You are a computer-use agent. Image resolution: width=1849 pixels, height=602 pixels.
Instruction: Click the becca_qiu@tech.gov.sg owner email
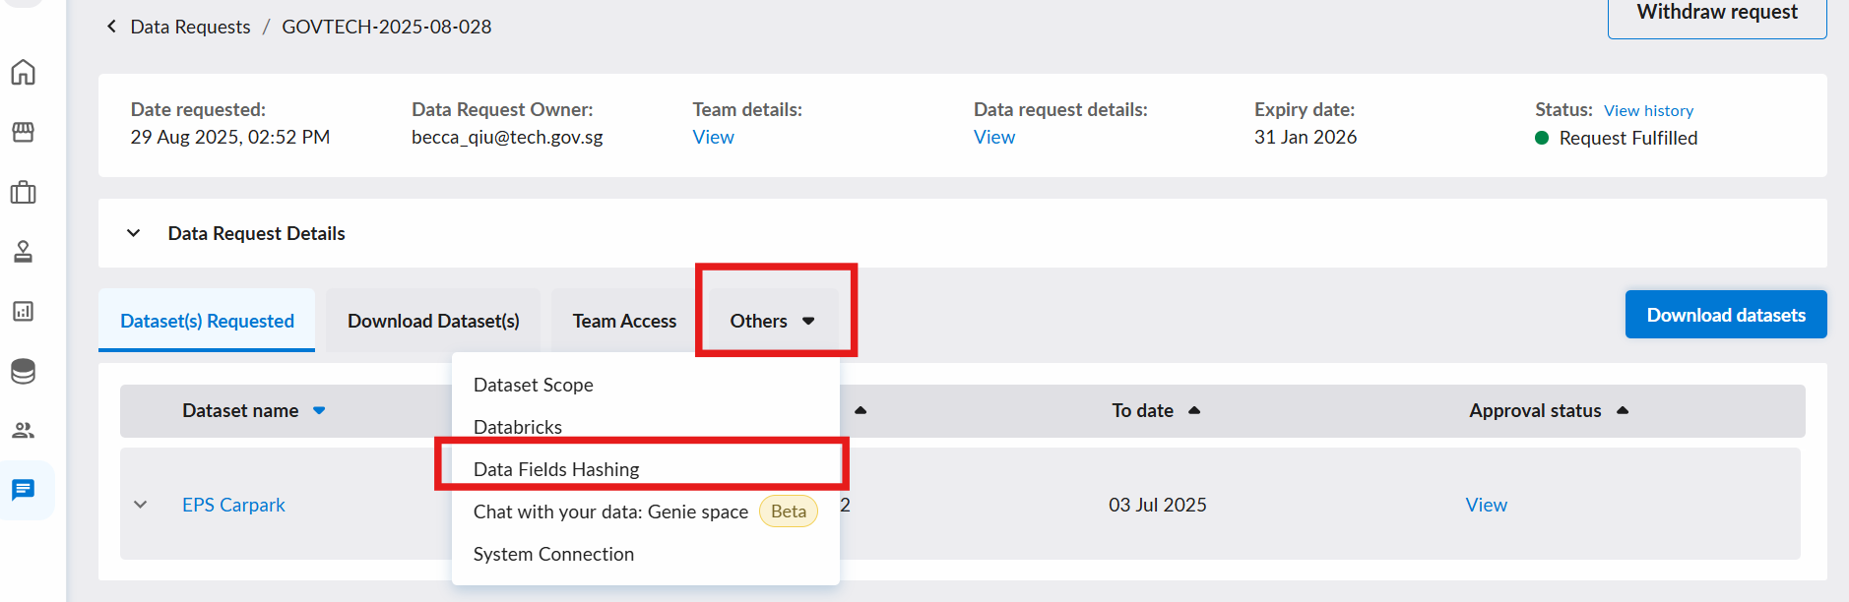[507, 138]
